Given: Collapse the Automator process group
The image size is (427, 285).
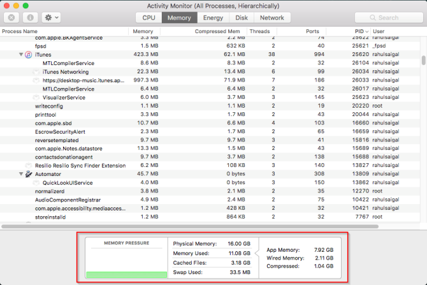Looking at the screenshot, I should click(x=21, y=174).
